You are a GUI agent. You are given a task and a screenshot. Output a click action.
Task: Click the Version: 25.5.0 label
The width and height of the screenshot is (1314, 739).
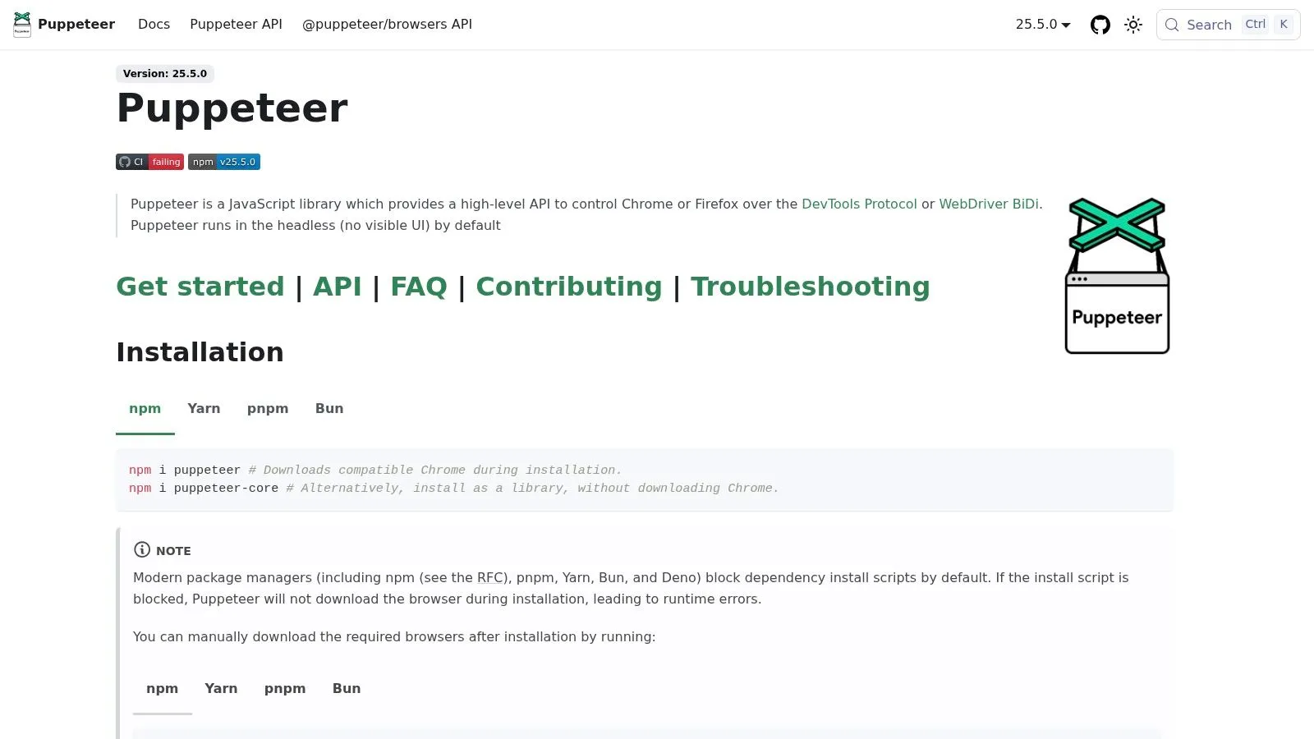(165, 74)
